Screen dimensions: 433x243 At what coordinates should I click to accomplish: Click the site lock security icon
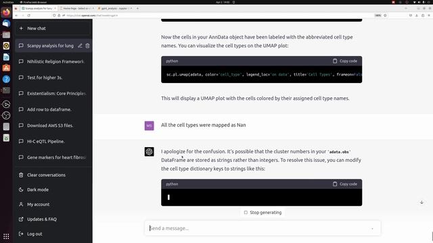coord(59,16)
